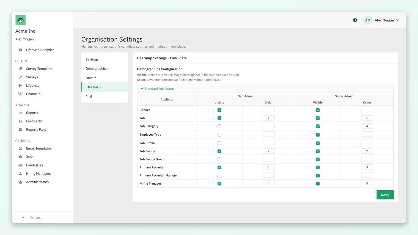Click the Collapse sidebar label

36,217
